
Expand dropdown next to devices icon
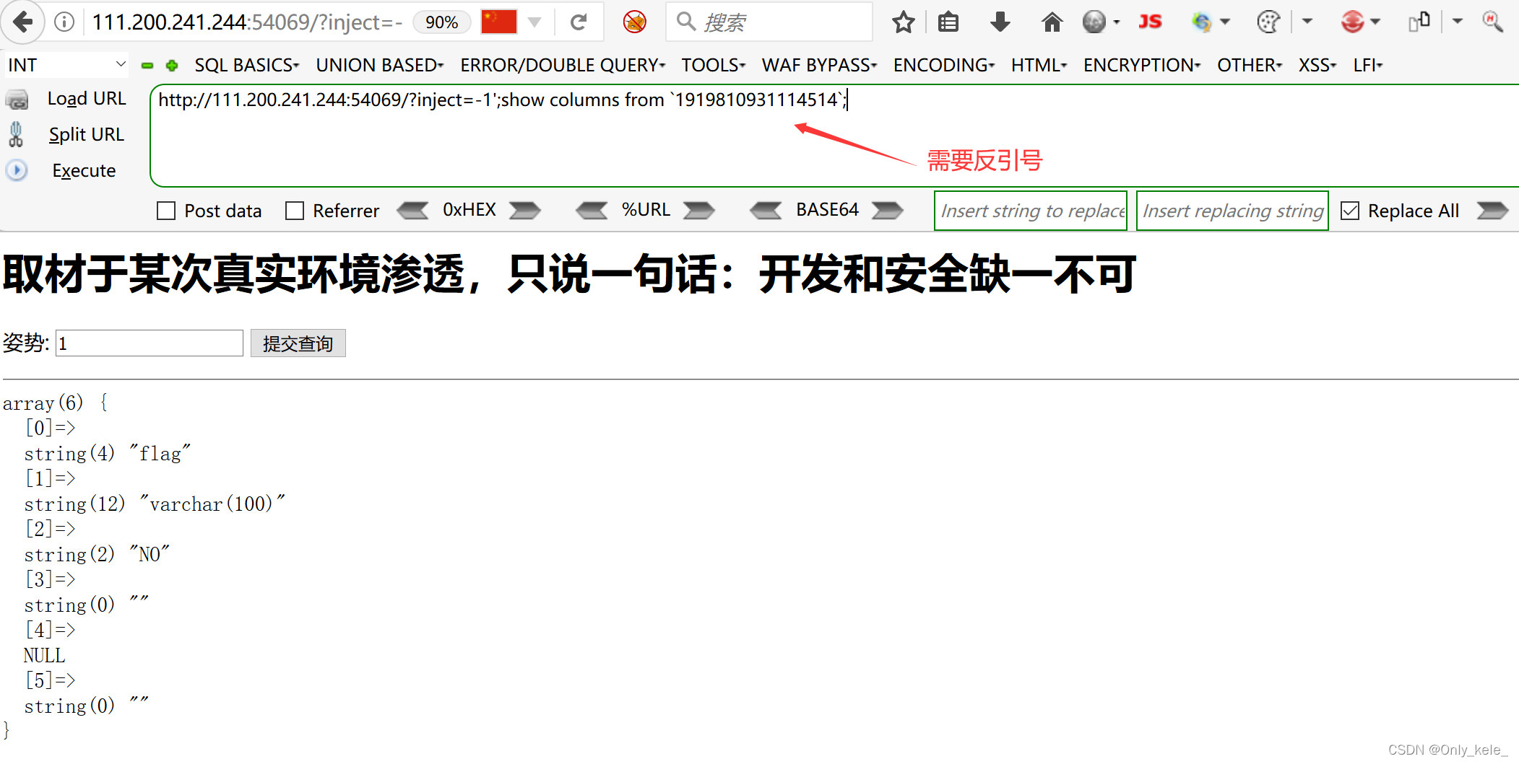tap(1458, 22)
